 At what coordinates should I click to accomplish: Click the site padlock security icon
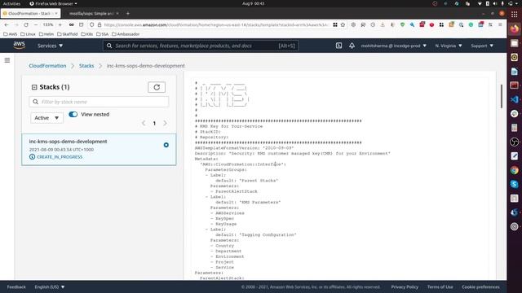click(x=100, y=24)
